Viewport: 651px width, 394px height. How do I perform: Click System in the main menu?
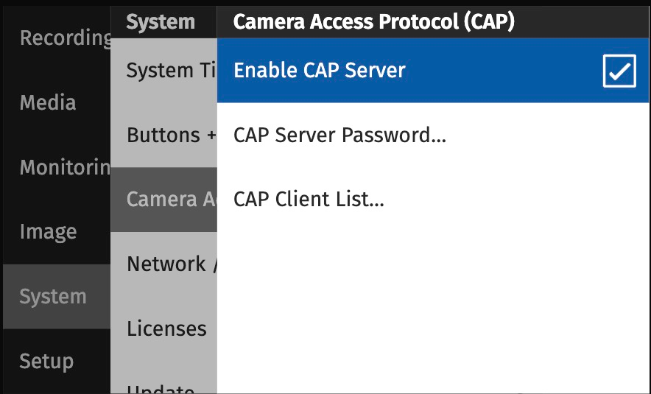pos(53,297)
